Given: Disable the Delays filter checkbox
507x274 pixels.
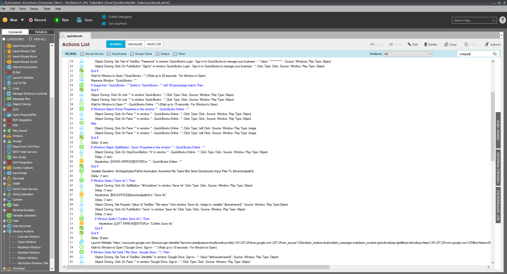Looking at the screenshot, I should pos(158,54).
